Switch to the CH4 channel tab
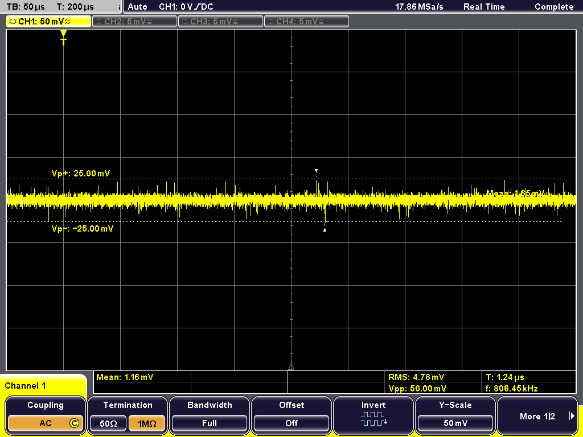Viewport: 583px width, 437px height. click(x=306, y=21)
